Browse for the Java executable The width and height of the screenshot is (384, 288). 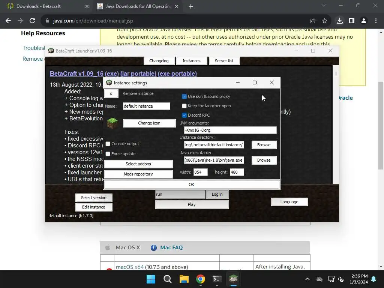[x=264, y=160]
